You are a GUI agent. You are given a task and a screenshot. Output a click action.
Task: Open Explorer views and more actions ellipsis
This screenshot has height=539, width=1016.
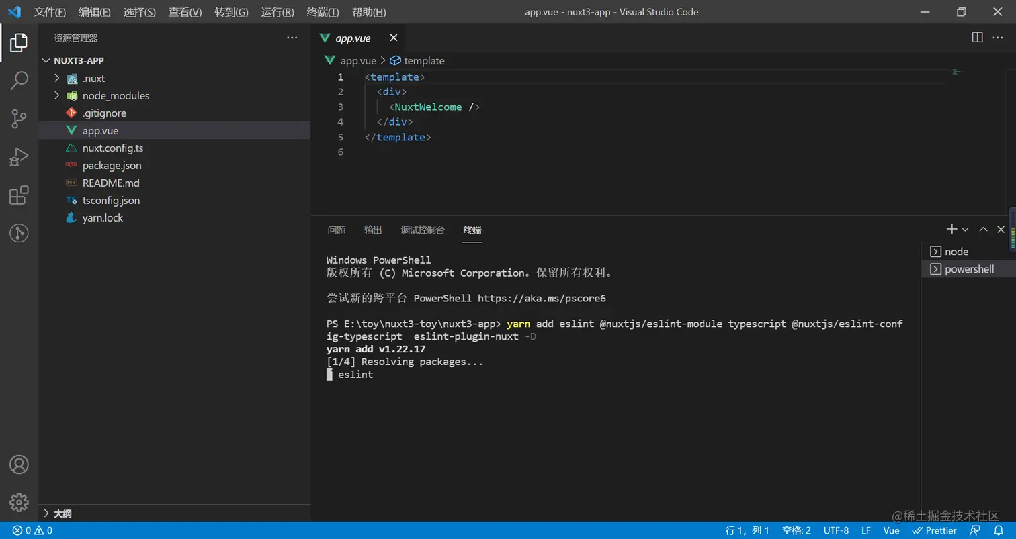(292, 38)
